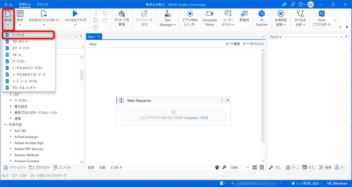Viewport: 352px width, 187px height.
Task: Open the search magnifier in title bar
Action: [x=284, y=4]
